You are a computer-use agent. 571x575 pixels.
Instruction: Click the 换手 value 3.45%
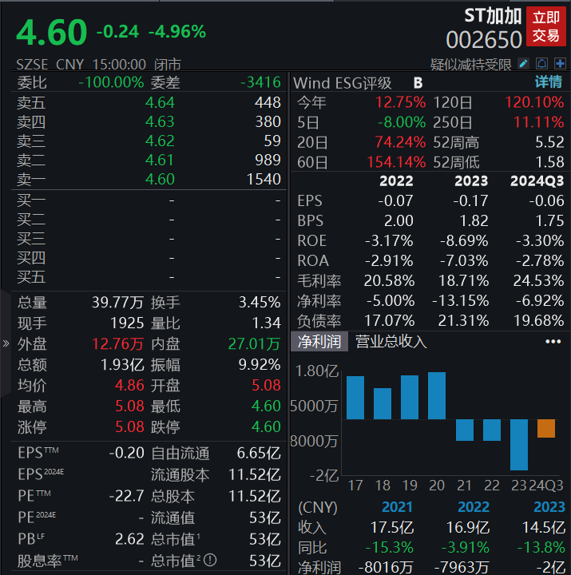pos(260,303)
